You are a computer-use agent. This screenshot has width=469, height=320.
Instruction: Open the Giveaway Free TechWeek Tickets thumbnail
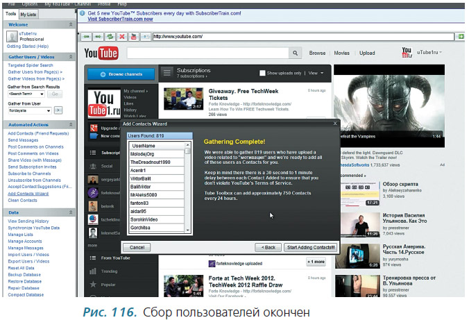[184, 99]
